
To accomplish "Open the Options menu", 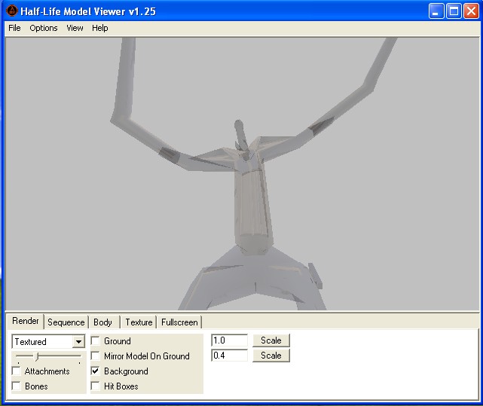I will 44,28.
